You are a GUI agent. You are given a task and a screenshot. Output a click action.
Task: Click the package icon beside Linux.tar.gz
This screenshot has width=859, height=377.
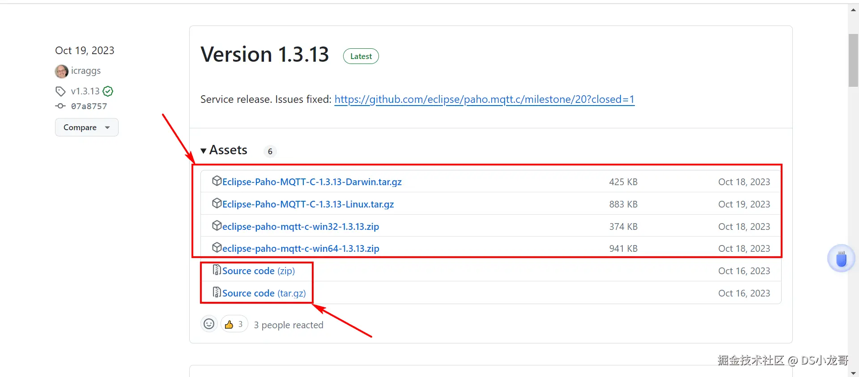(x=217, y=203)
